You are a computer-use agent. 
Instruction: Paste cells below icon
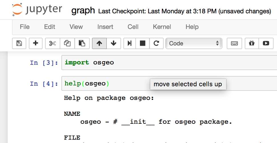click(x=82, y=43)
